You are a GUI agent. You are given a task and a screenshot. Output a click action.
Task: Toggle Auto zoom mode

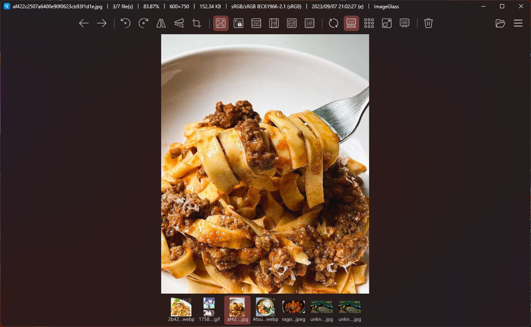point(221,24)
